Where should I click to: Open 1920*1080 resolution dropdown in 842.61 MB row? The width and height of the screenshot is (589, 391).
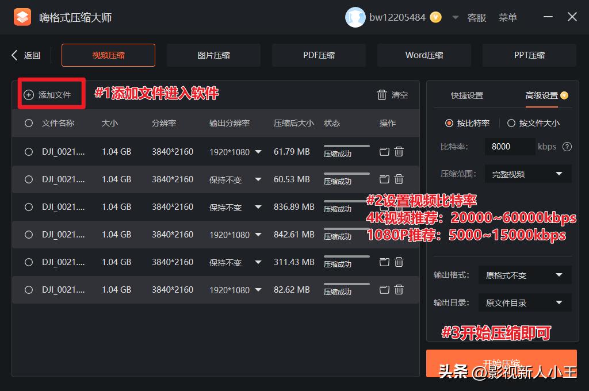click(x=258, y=235)
